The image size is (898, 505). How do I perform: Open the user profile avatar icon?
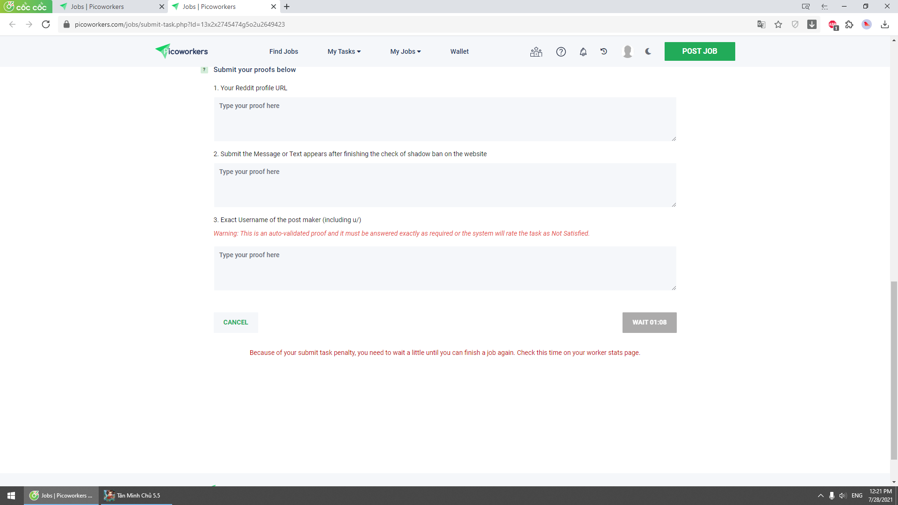(628, 51)
